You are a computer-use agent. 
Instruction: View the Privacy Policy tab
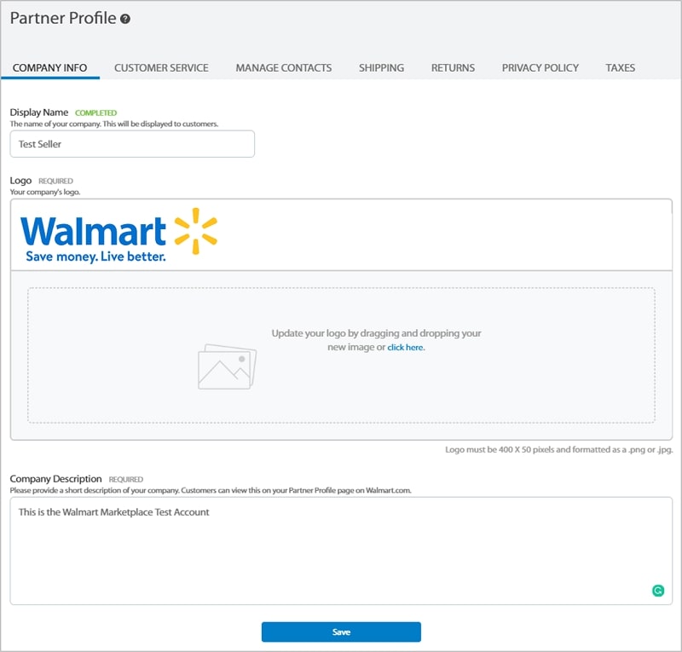pyautogui.click(x=540, y=67)
